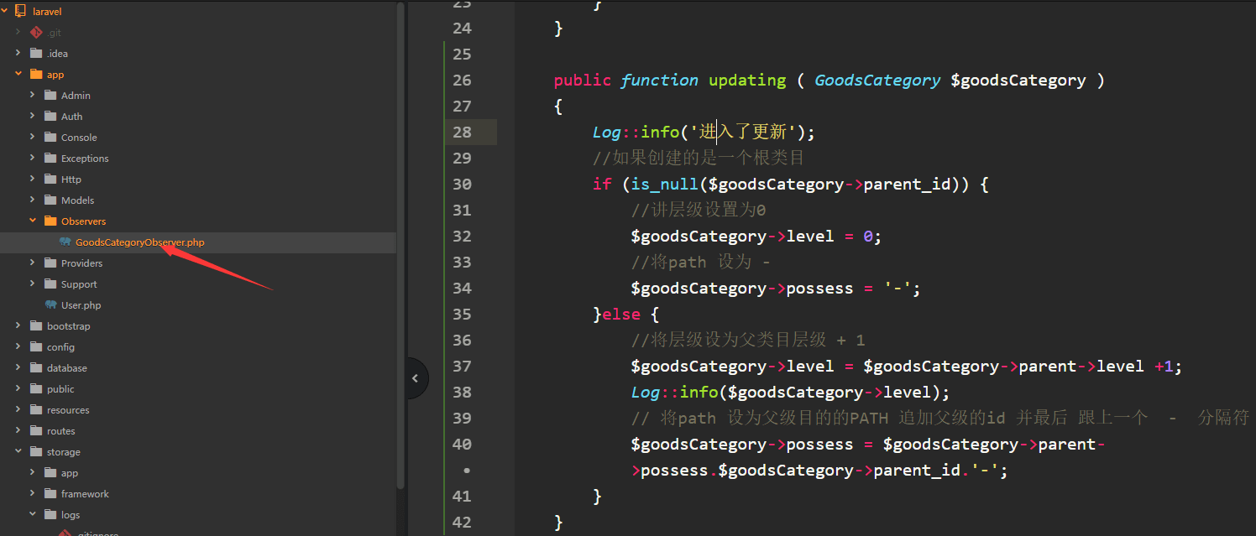Click the bootstrap folder icon
This screenshot has width=1256, height=536.
click(x=35, y=325)
